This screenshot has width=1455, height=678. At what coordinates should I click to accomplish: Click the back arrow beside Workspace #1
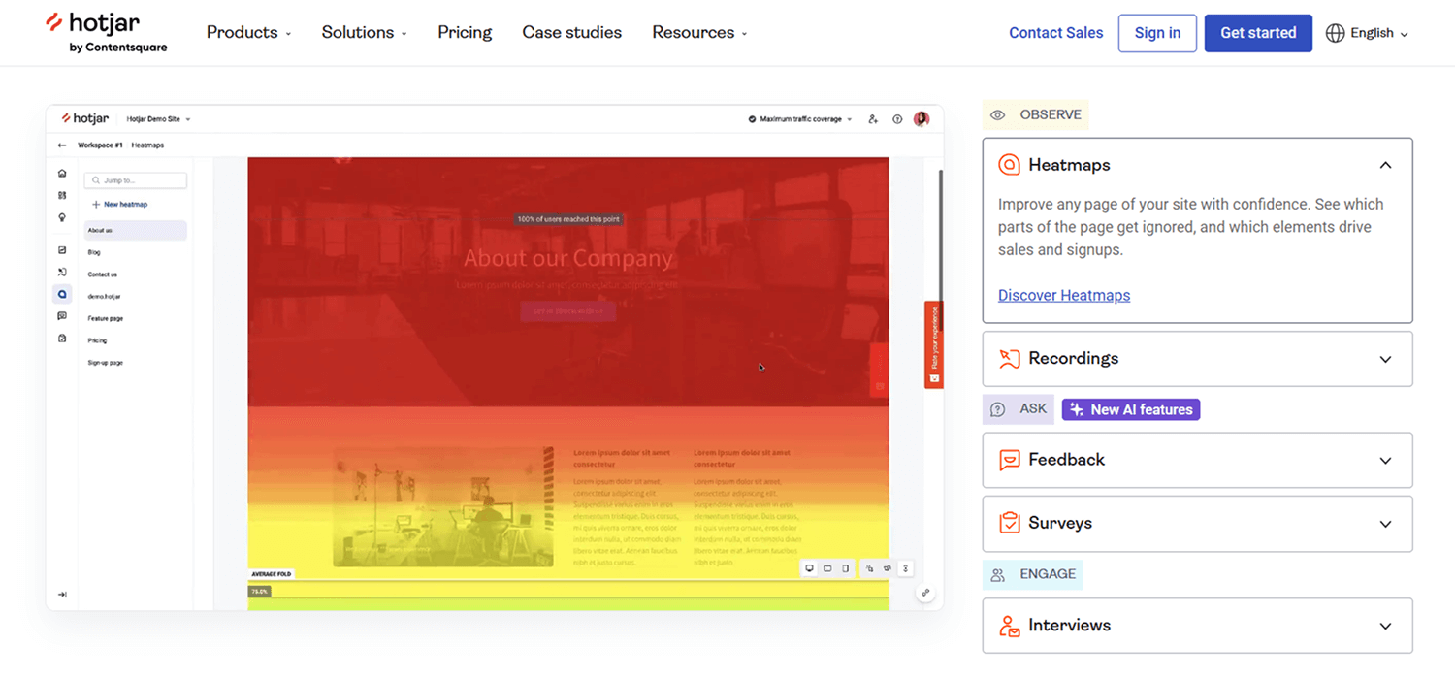tap(62, 145)
